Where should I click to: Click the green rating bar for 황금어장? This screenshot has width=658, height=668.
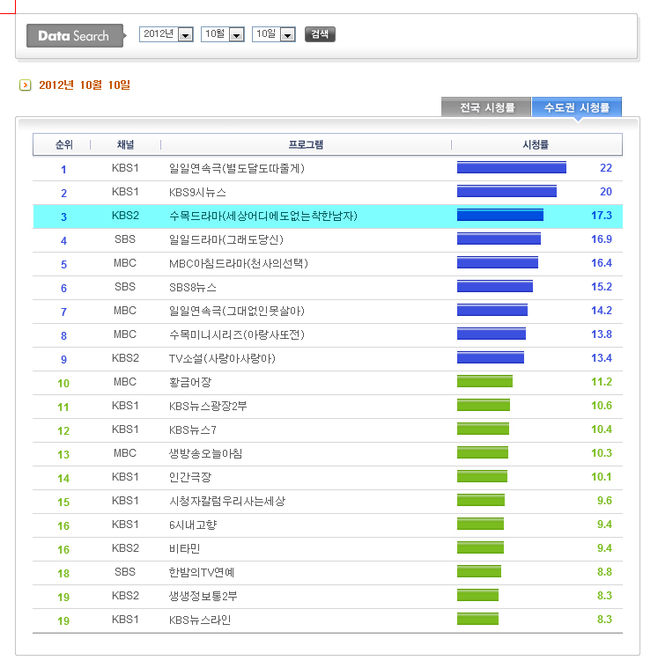coord(484,381)
